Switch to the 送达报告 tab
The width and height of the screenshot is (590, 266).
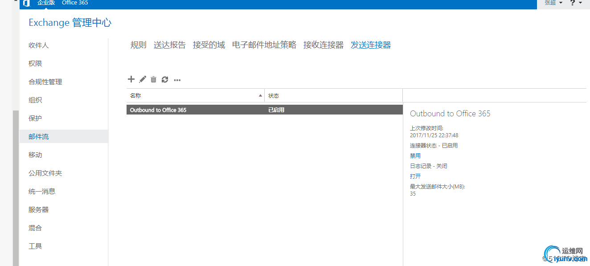click(x=170, y=45)
